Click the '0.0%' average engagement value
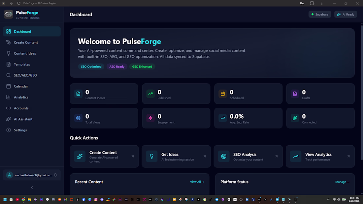 click(237, 116)
